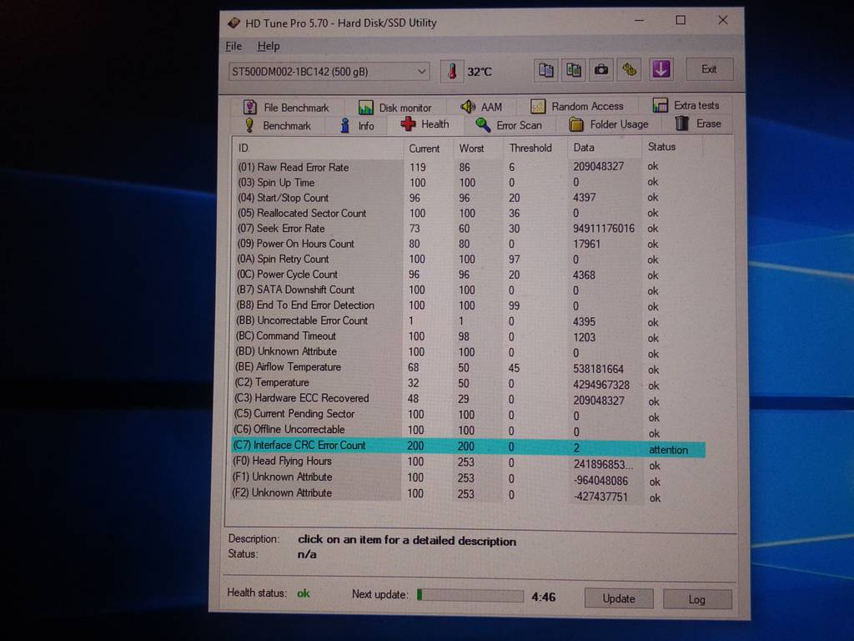Screen dimensions: 854x641
Task: Select the (B7) SATA Downshift Count row
Action: (x=469, y=290)
